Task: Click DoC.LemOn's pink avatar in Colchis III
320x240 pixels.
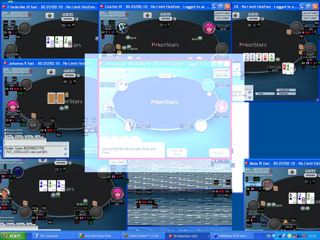Action: [209, 28]
